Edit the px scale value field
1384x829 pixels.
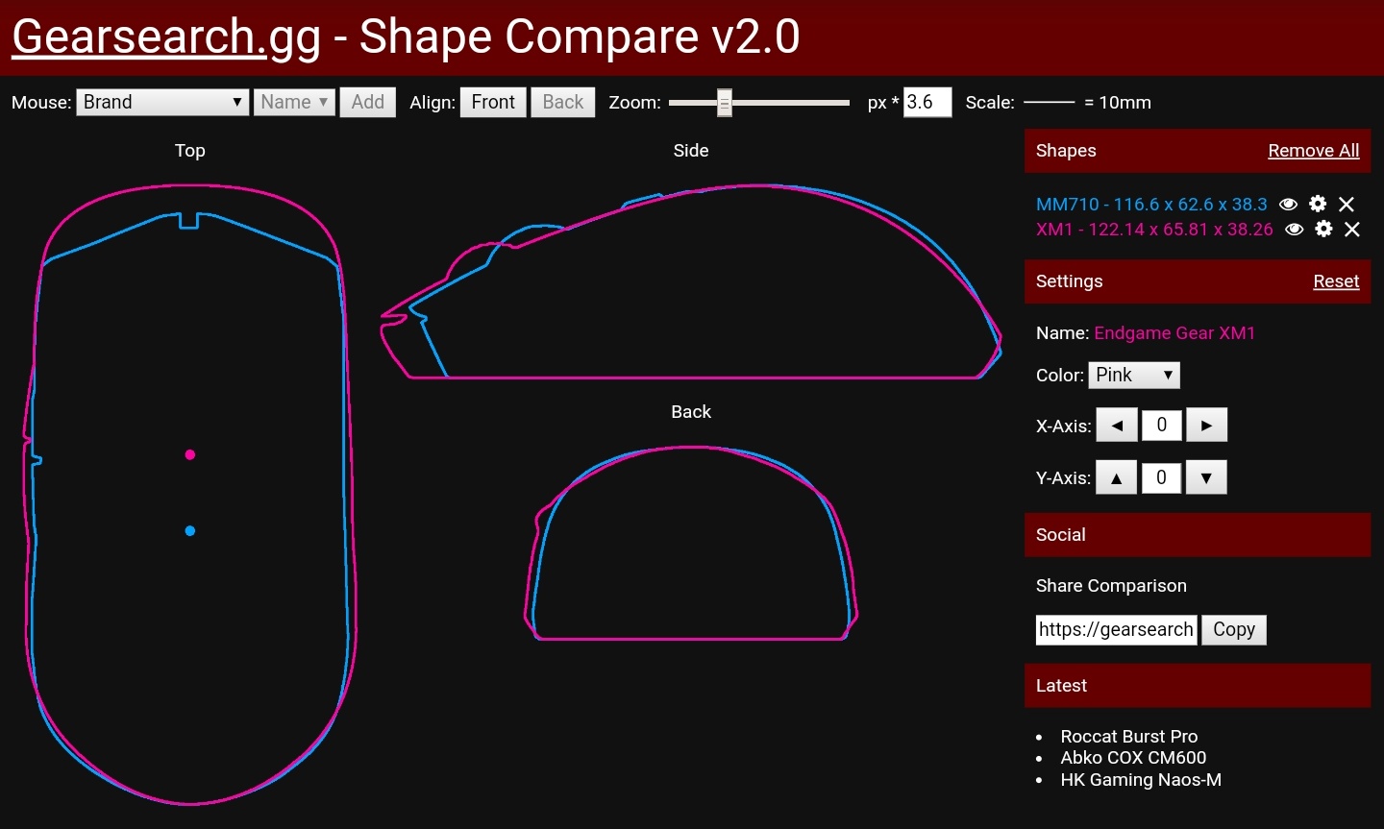[x=927, y=102]
